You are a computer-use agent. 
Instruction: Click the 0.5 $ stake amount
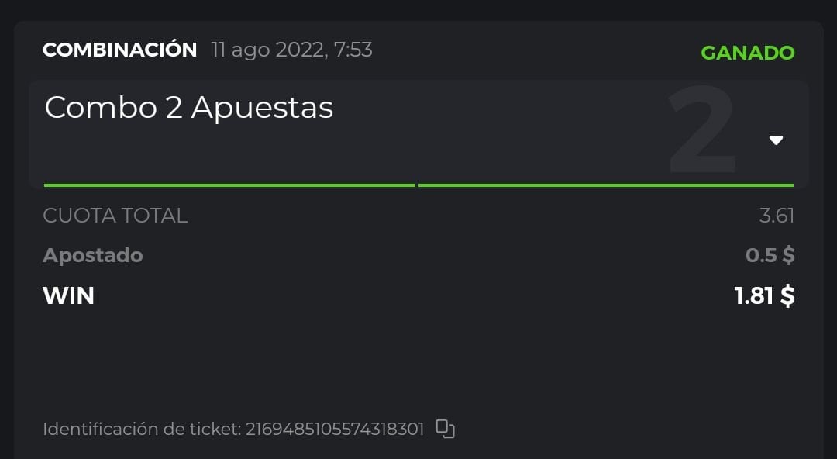point(770,255)
